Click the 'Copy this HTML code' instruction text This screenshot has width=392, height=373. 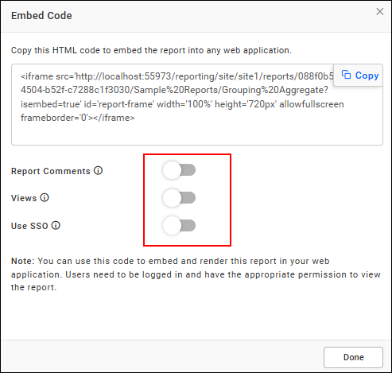[x=151, y=50]
